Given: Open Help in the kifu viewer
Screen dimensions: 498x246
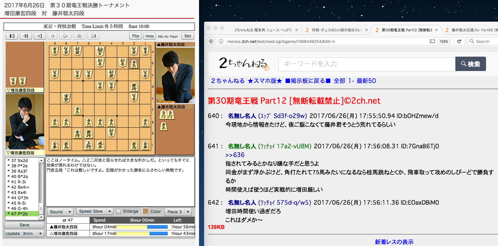Looking at the screenshot, I should (x=149, y=36).
